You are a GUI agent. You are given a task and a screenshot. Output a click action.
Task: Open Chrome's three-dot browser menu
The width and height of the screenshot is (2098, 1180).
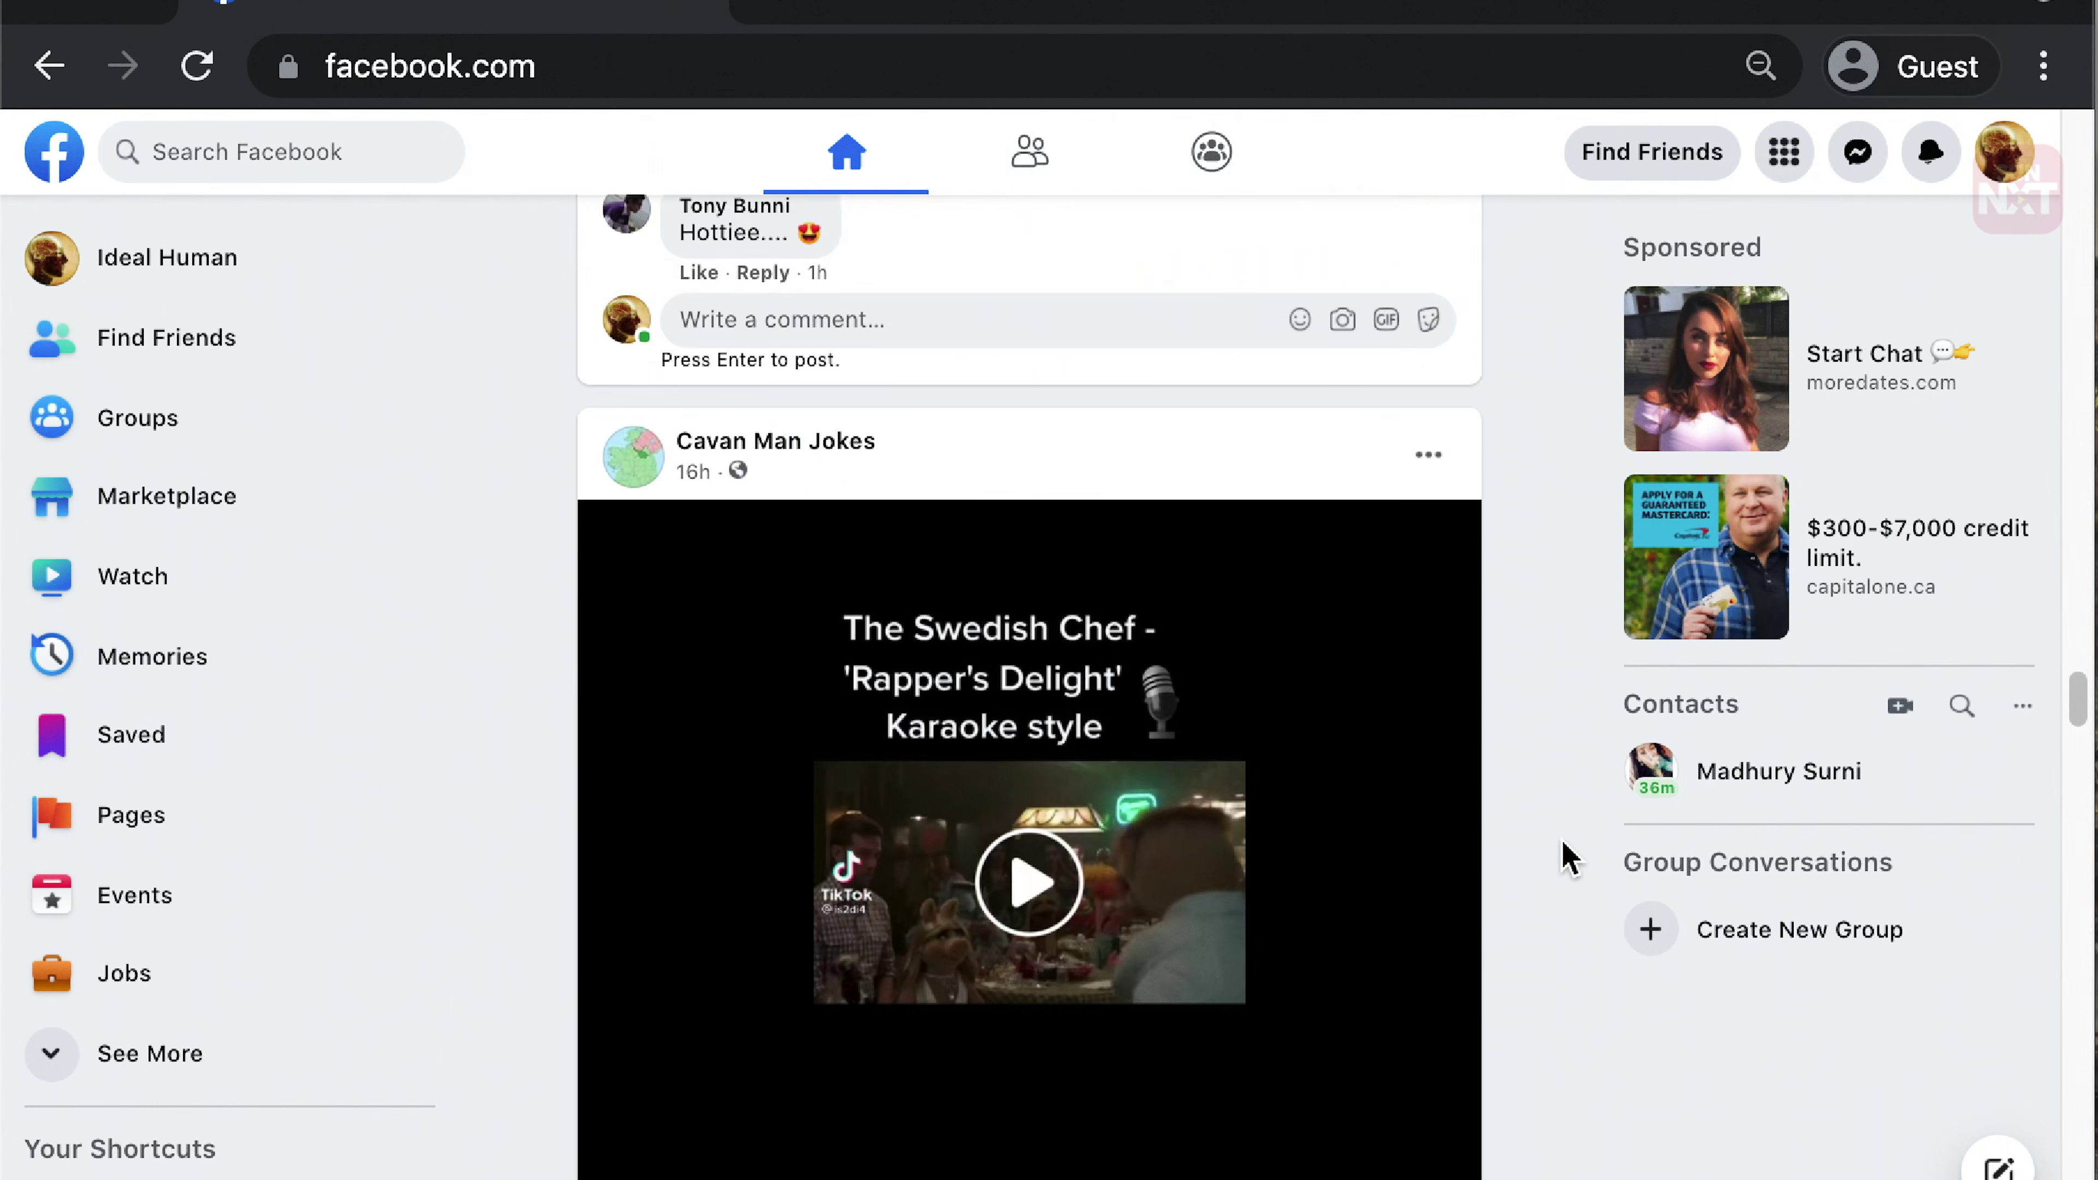(x=2043, y=66)
